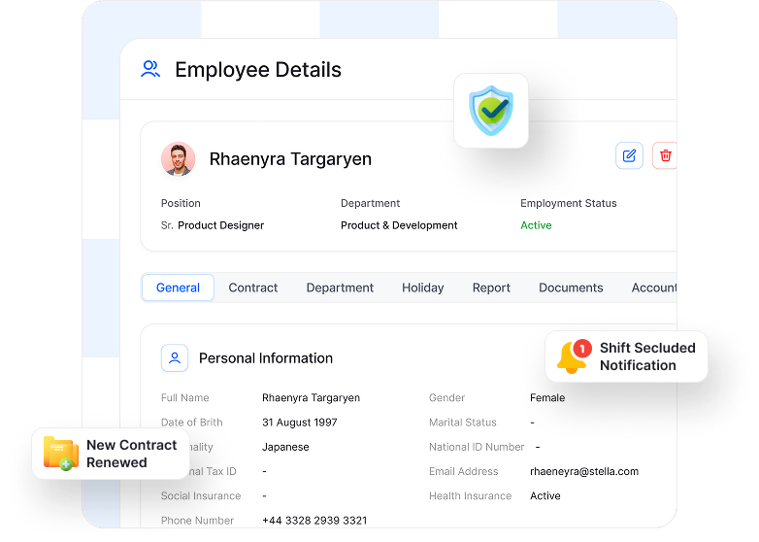The width and height of the screenshot is (759, 542).
Task: Go to the Holiday tab
Action: 422,288
